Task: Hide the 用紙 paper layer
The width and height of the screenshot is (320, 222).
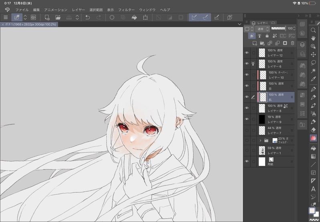Action: click(x=247, y=162)
